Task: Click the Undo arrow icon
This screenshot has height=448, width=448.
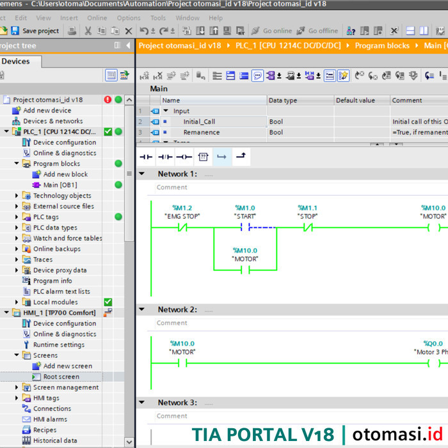Action: tap(143, 31)
